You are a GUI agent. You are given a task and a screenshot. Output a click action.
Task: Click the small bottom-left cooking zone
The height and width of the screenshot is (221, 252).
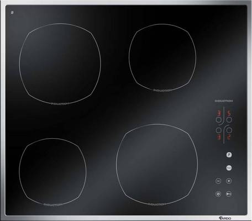point(53,172)
